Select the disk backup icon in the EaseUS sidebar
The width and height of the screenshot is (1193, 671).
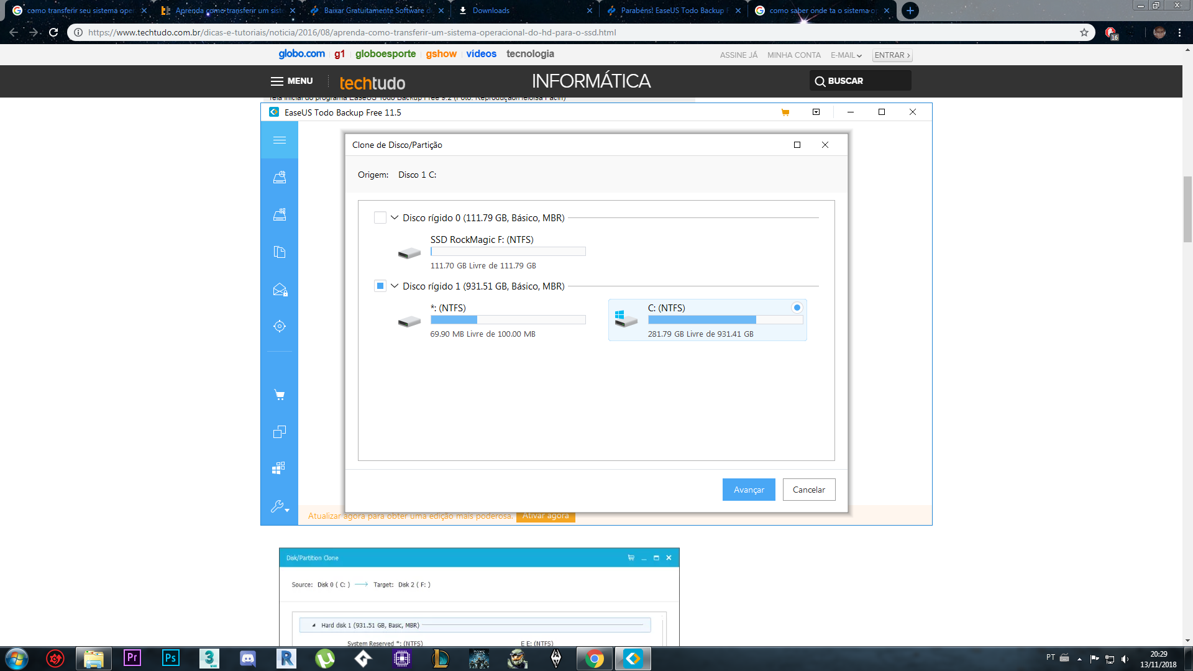[280, 177]
